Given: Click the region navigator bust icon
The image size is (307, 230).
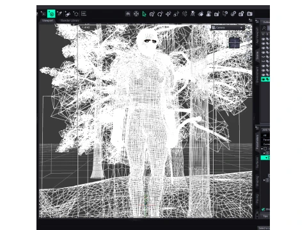Looking at the screenshot, I should 209,14.
